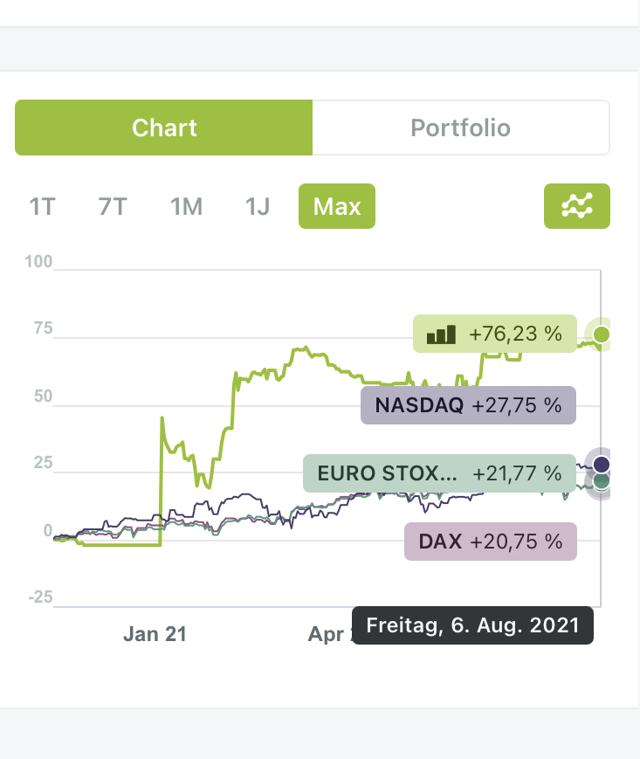The height and width of the screenshot is (759, 640).
Task: Click the green portfolio data point marker
Action: pyautogui.click(x=601, y=335)
